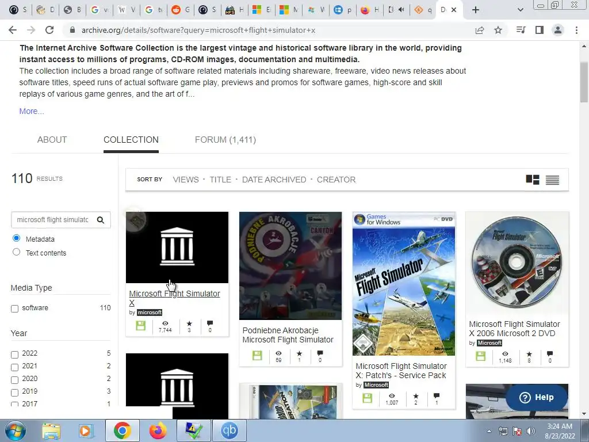The image size is (589, 442).
Task: Switch to the Reddit tab
Action: click(180, 10)
